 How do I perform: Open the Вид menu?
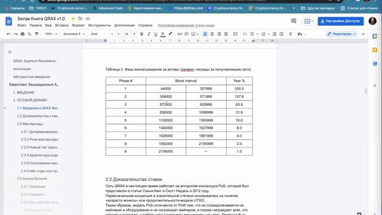click(48, 25)
